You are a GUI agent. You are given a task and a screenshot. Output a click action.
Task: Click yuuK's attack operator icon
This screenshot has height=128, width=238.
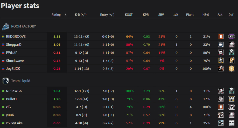coord(221,115)
